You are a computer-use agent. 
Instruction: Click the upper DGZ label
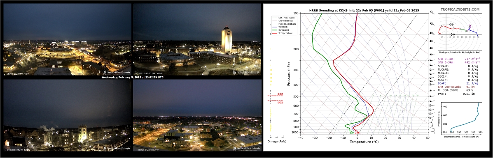point(280,94)
